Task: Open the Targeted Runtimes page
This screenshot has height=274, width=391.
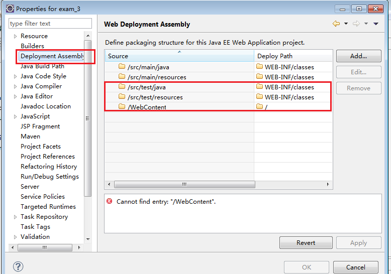Action: [x=48, y=207]
